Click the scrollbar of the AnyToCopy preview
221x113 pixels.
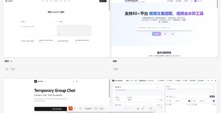(217, 4)
